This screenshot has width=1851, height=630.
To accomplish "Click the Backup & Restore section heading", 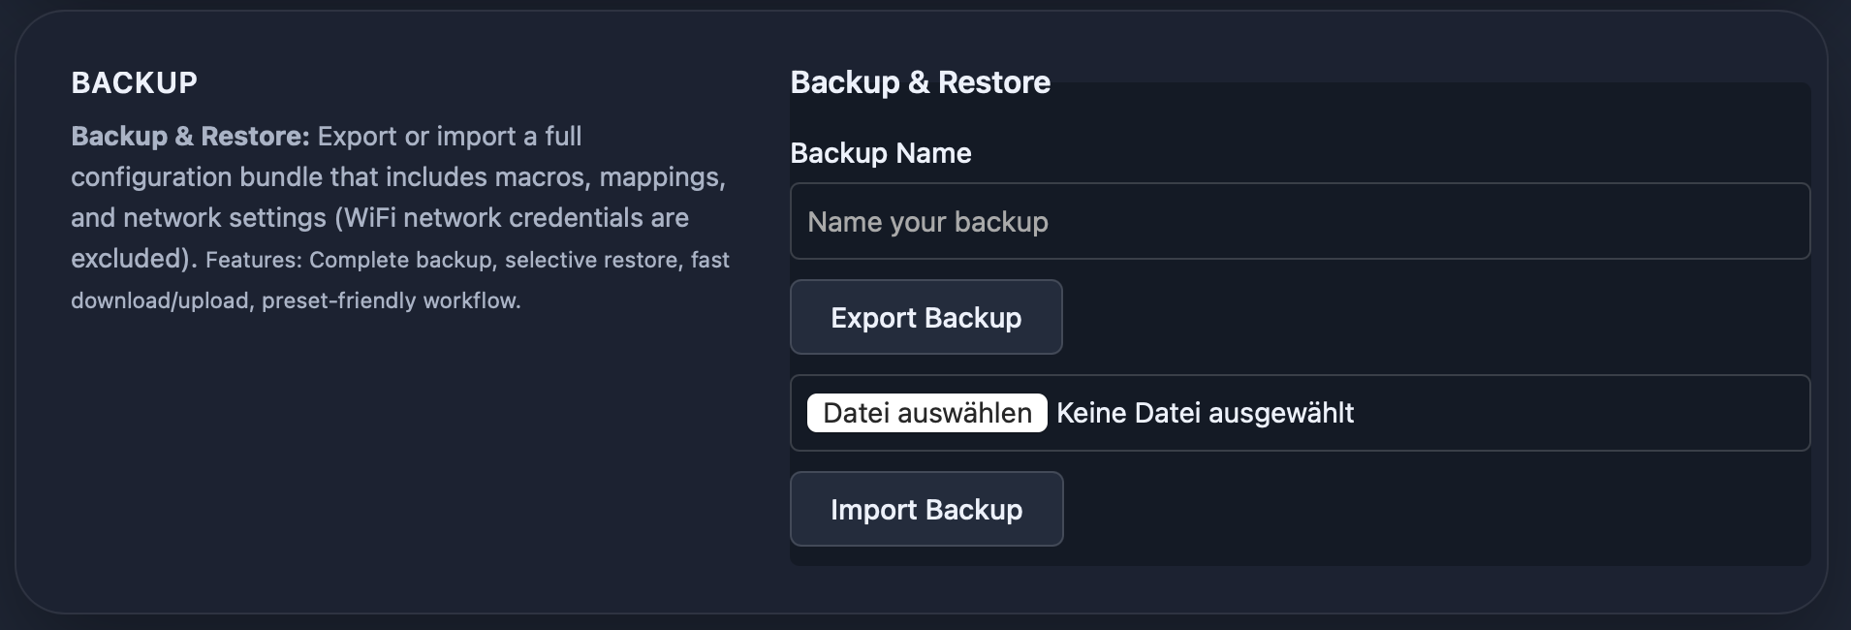I will point(921,82).
